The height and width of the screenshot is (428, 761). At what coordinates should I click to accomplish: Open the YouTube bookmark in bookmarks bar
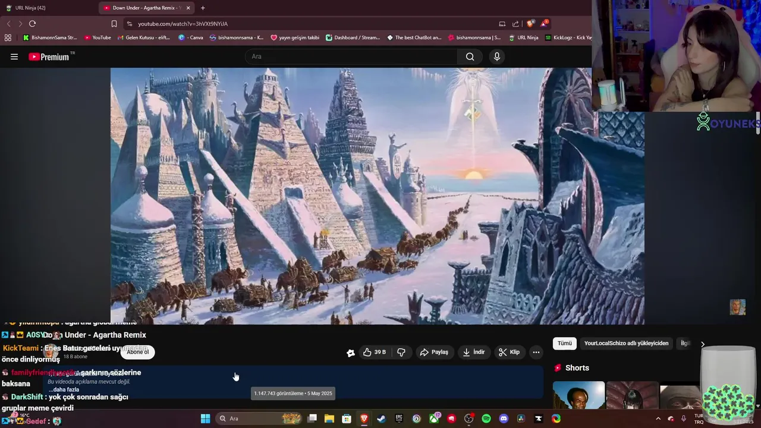tap(98, 37)
